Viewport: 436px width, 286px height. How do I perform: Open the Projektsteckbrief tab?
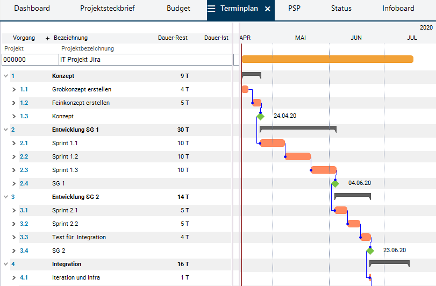[108, 9]
